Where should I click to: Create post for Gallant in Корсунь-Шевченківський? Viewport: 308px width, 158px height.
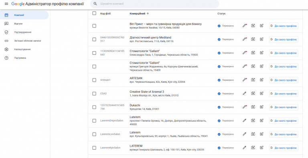pyautogui.click(x=261, y=66)
